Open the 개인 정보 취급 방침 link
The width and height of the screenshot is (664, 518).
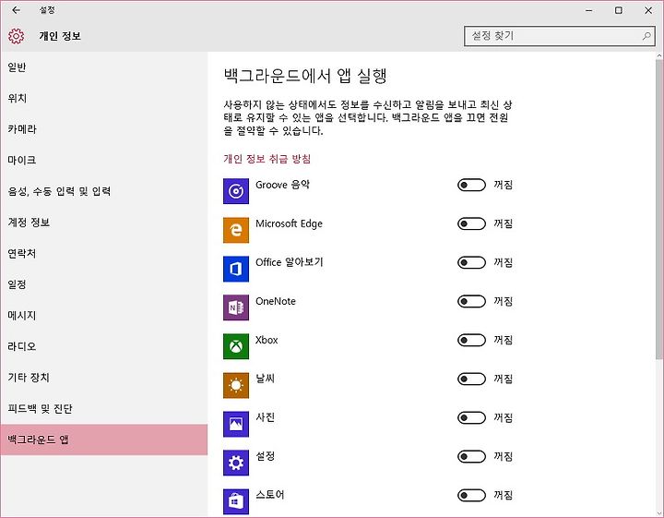click(267, 159)
